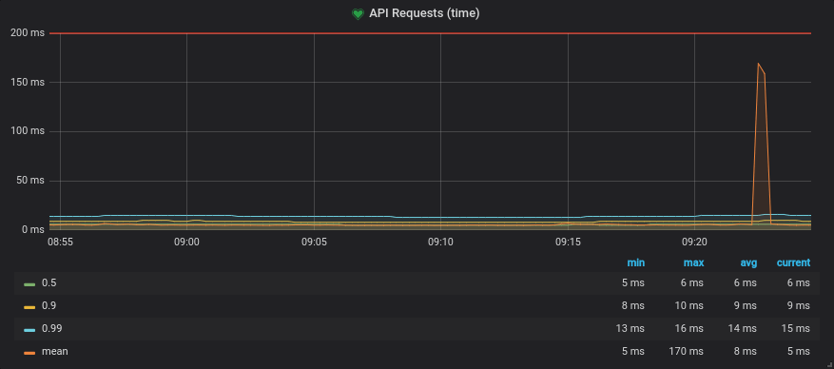The width and height of the screenshot is (834, 369).
Task: Click the 09:20 x-axis time label
Action: click(x=694, y=242)
